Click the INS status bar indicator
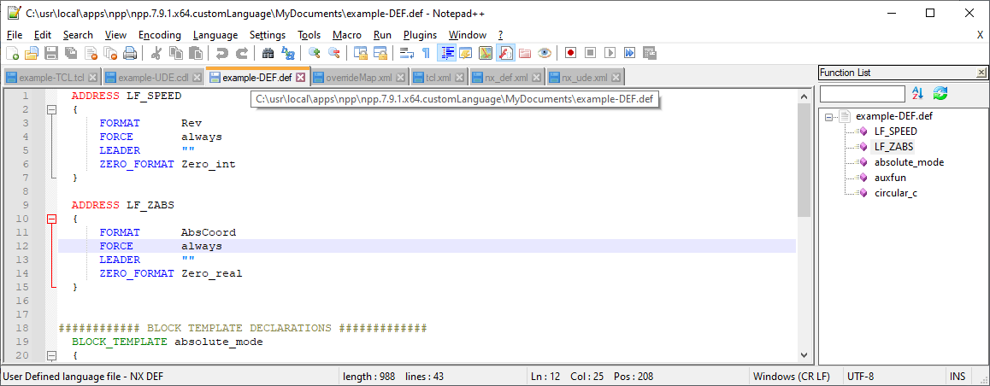 pyautogui.click(x=958, y=377)
